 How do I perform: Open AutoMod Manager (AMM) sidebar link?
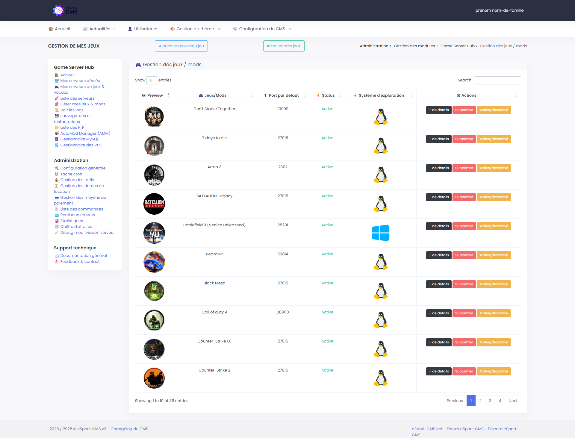coord(85,134)
